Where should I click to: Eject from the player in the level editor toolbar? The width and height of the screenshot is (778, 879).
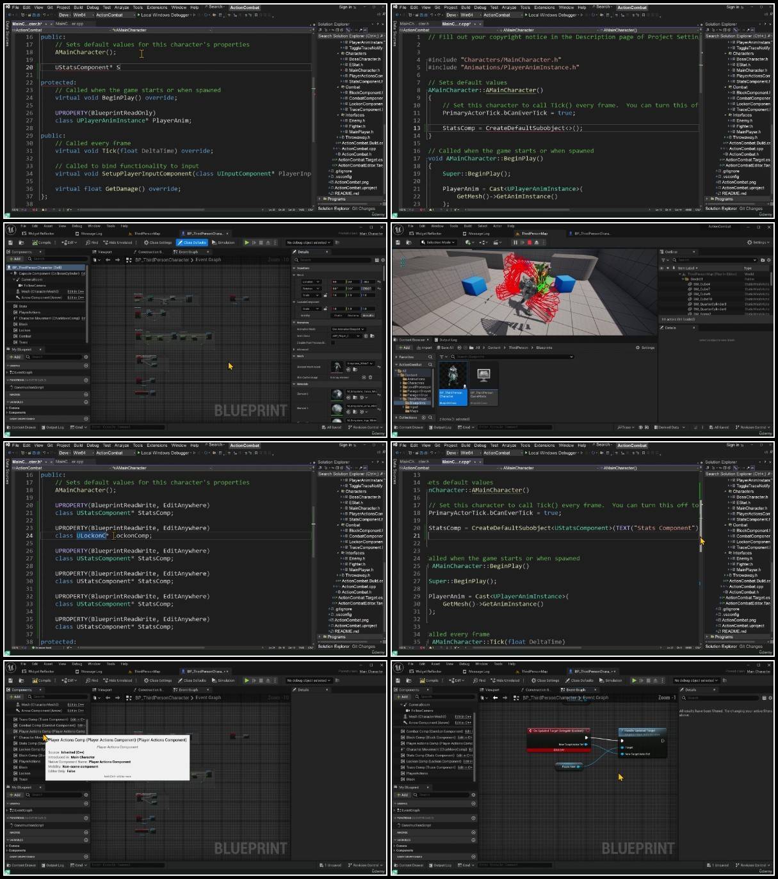click(537, 243)
